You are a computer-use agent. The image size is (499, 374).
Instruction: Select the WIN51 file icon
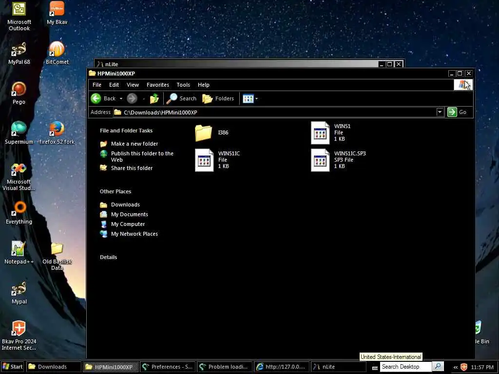click(x=320, y=132)
